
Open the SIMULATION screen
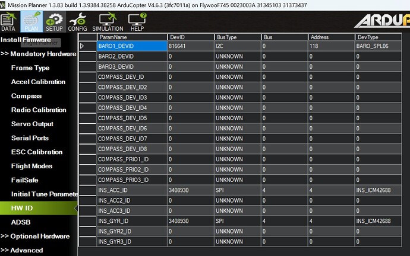[108, 22]
